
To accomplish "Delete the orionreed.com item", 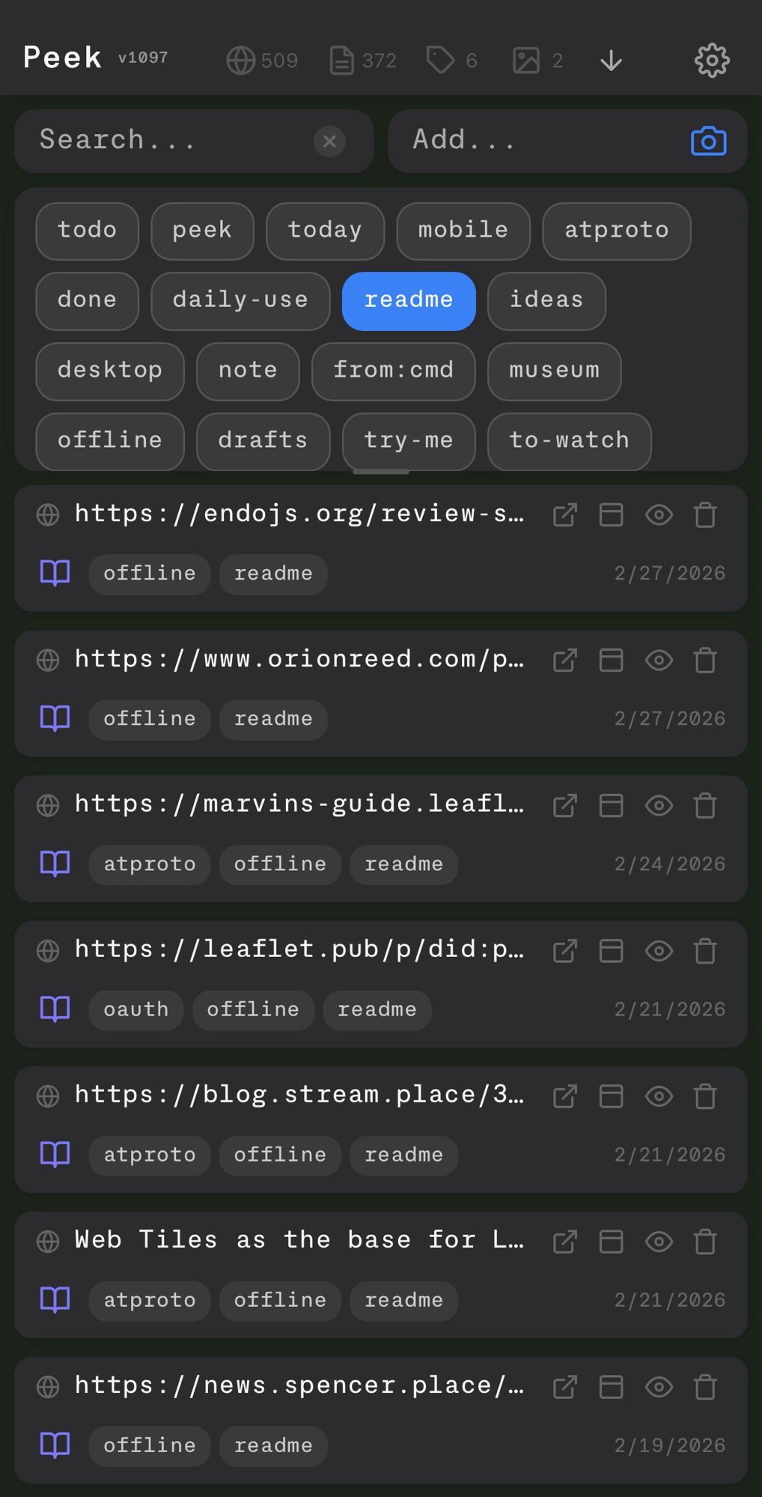I will 705,661.
